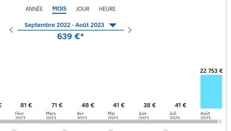Image resolution: width=231 pixels, height=131 pixels.
Task: Select the 38 € value above Juin 2023
Action: tap(150, 105)
